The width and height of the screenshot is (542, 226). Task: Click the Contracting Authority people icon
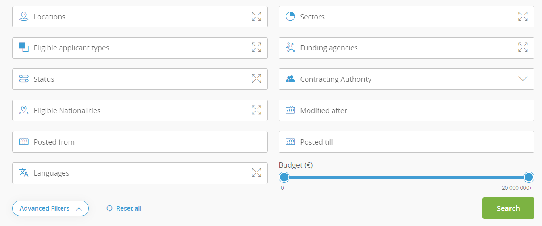coord(290,79)
